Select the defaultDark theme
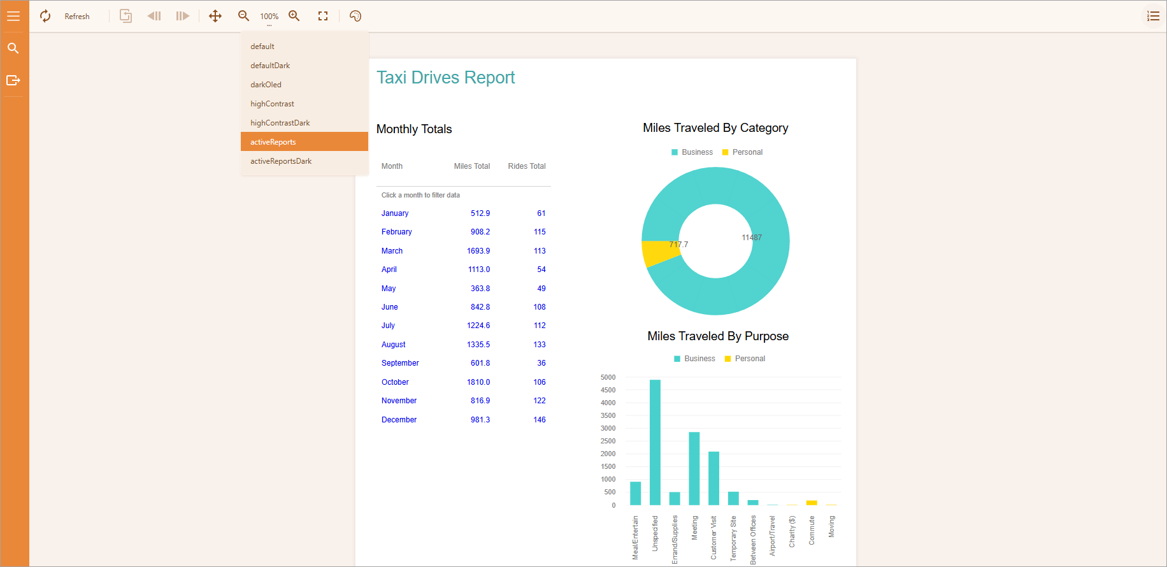1167x567 pixels. pos(304,66)
